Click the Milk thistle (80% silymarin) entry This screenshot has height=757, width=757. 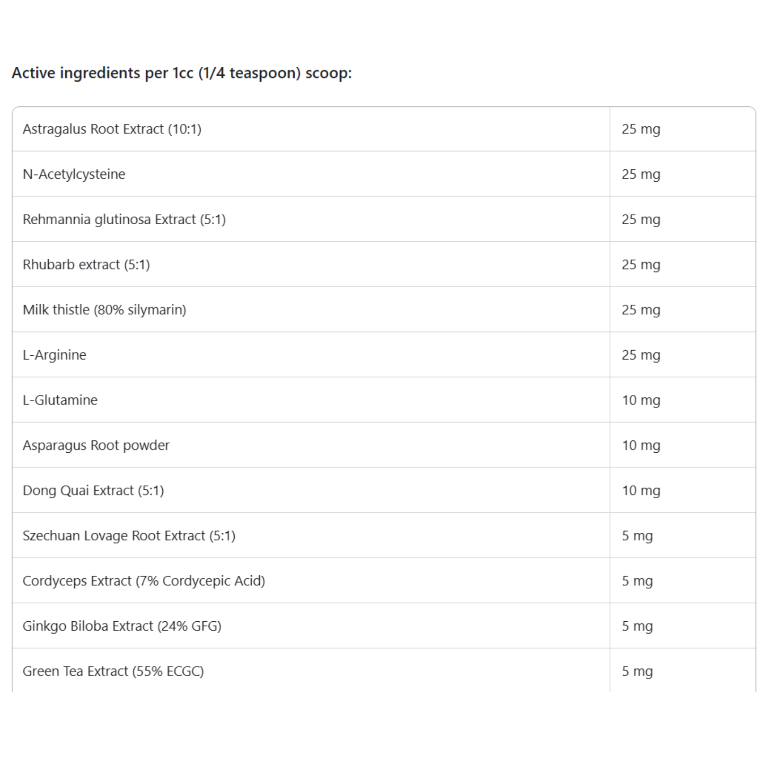tap(104, 310)
